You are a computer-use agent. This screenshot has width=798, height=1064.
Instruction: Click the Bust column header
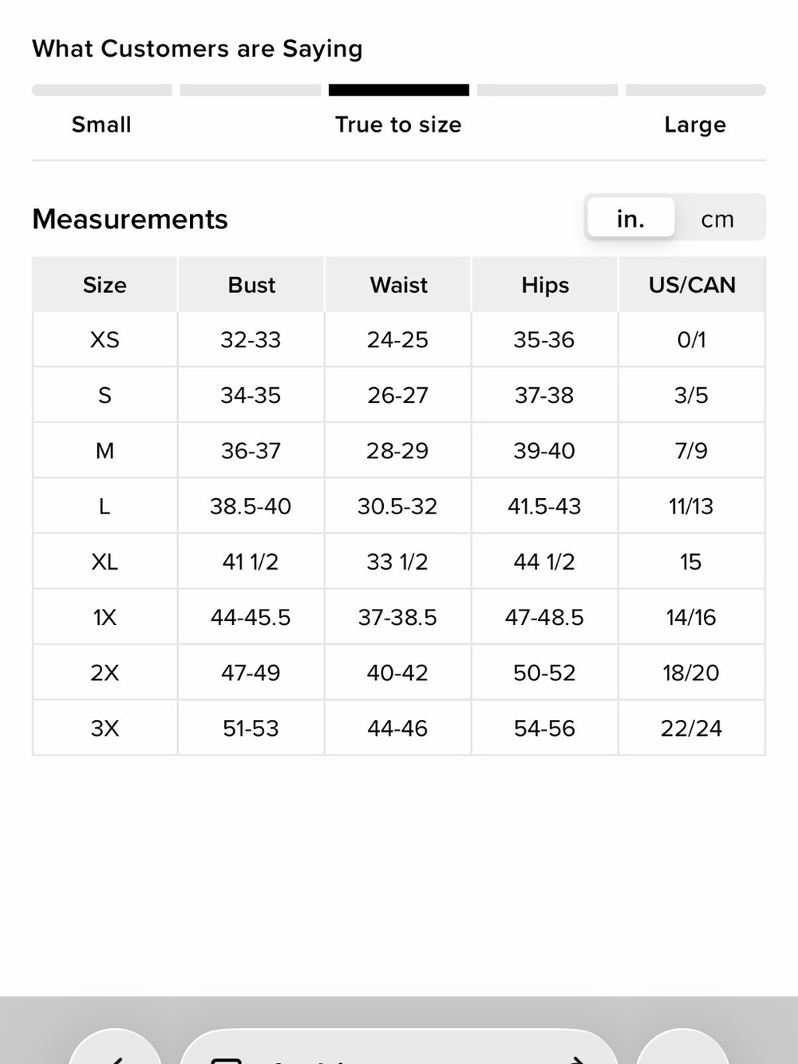pyautogui.click(x=251, y=285)
